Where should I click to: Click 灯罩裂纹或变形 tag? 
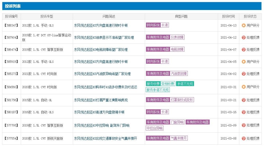pos(182,100)
